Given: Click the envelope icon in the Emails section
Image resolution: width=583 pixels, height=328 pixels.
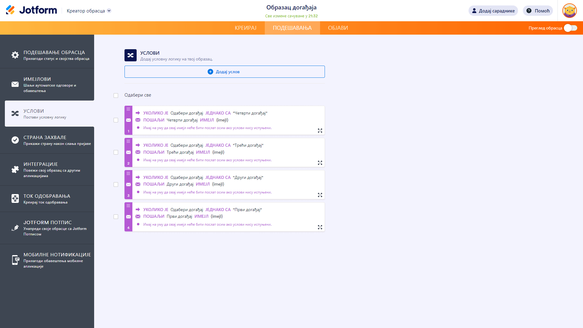Looking at the screenshot, I should (x=15, y=84).
